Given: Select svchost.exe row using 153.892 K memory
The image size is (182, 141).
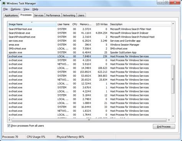Looking at the screenshot, I should coord(89,72).
